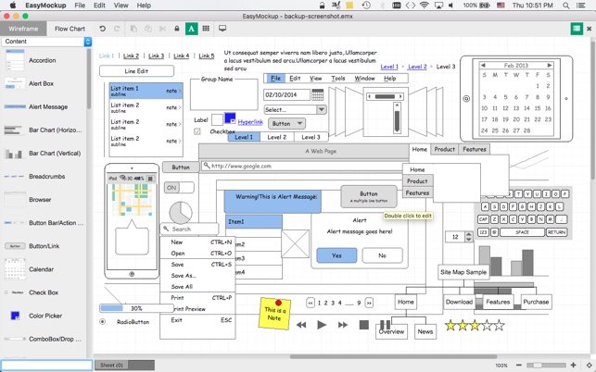
Task: Click the play button in media controls
Action: tap(322, 325)
